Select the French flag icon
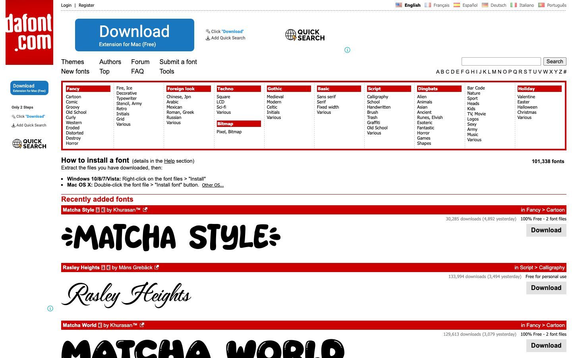 (x=428, y=5)
